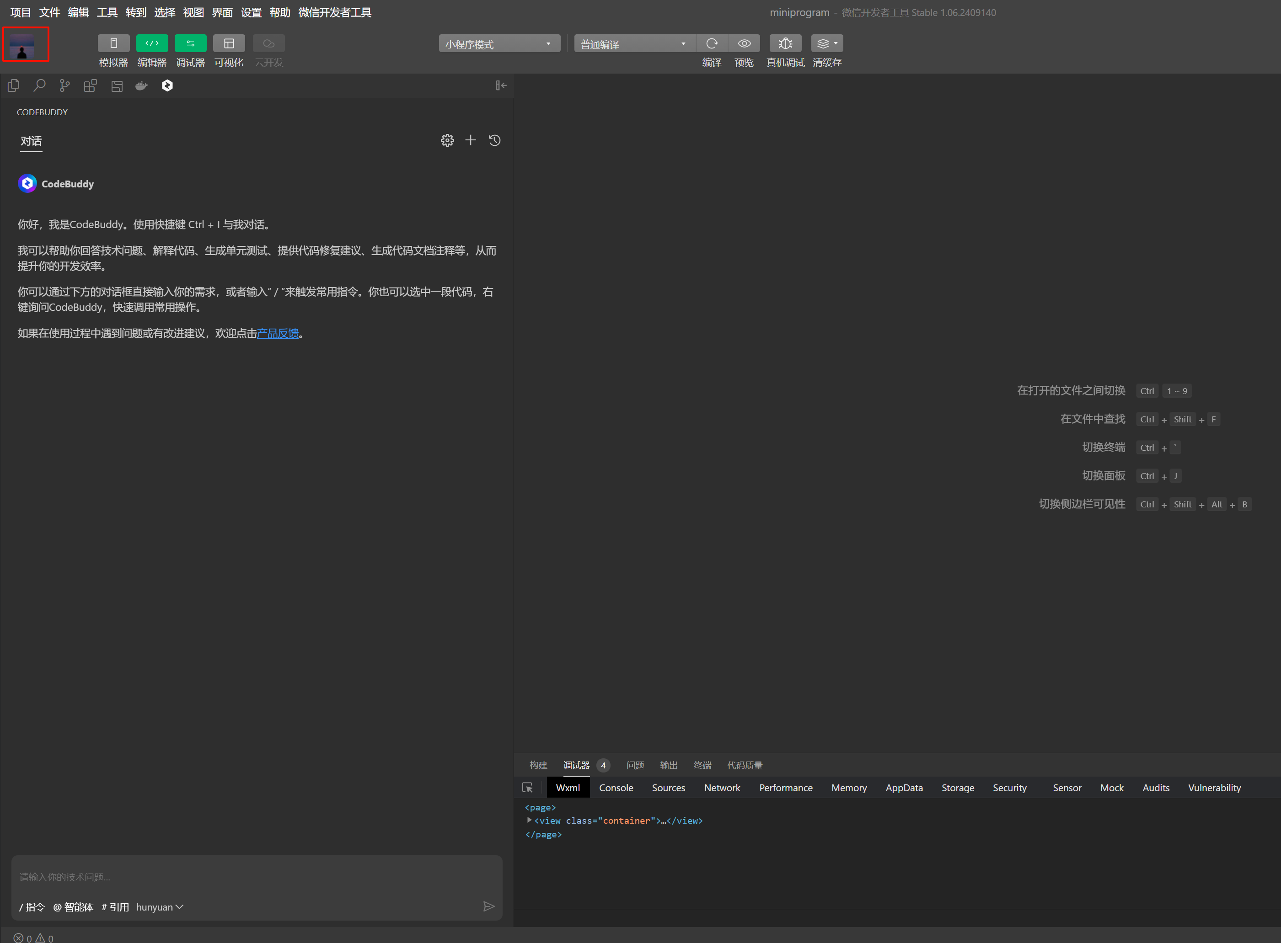This screenshot has width=1281, height=943.
Task: Click the # 引用 reference button
Action: 115,907
